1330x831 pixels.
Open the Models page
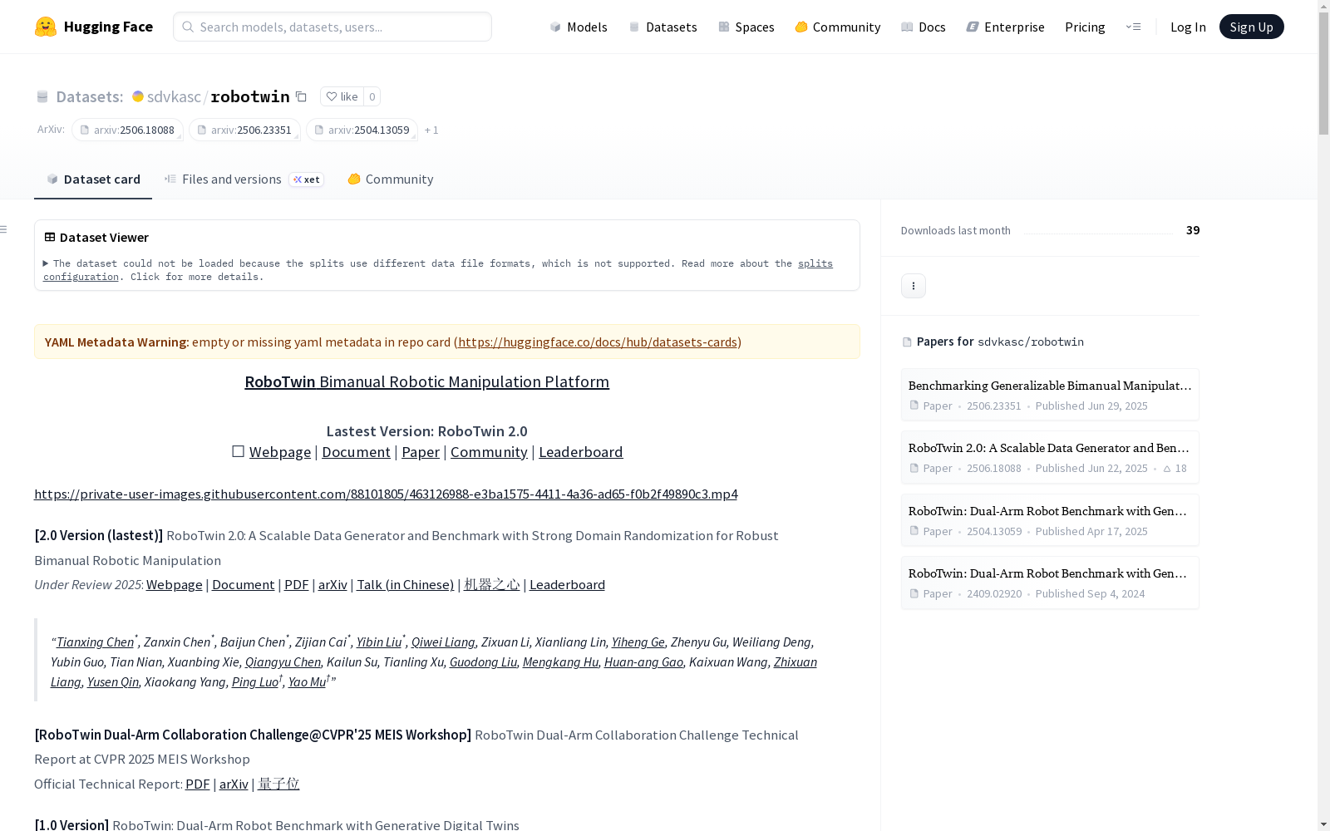(x=579, y=27)
